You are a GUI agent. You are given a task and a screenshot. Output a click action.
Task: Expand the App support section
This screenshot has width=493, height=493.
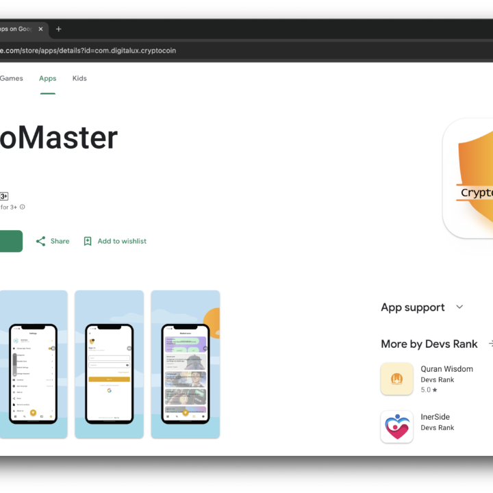459,307
